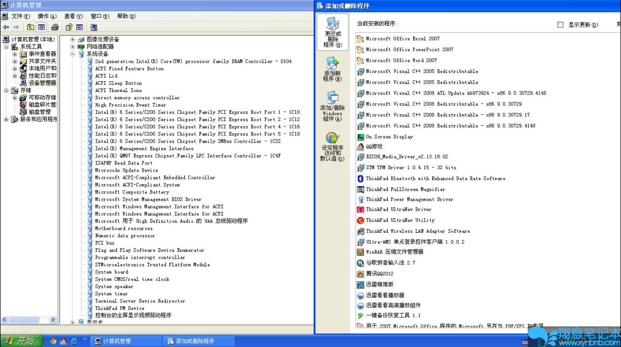Expand the 本地用户和组 node
Image resolution: width=621 pixels, height=347 pixels.
[x=15, y=68]
